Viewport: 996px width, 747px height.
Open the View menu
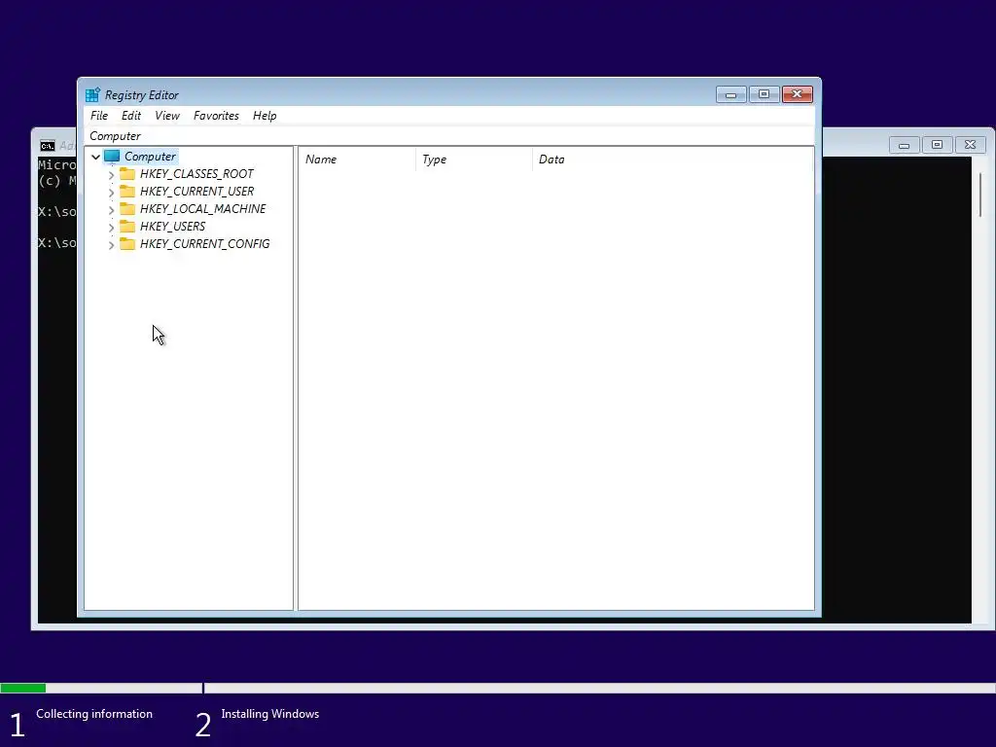click(167, 116)
